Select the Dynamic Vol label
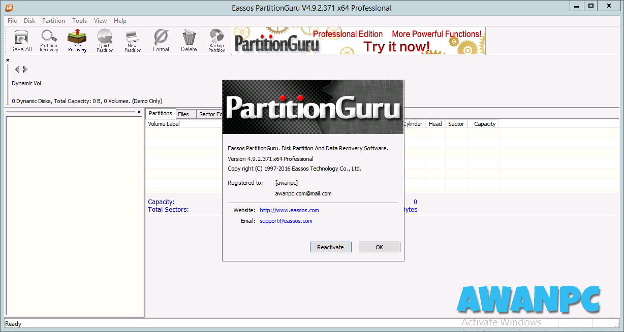This screenshot has width=624, height=332. click(26, 83)
